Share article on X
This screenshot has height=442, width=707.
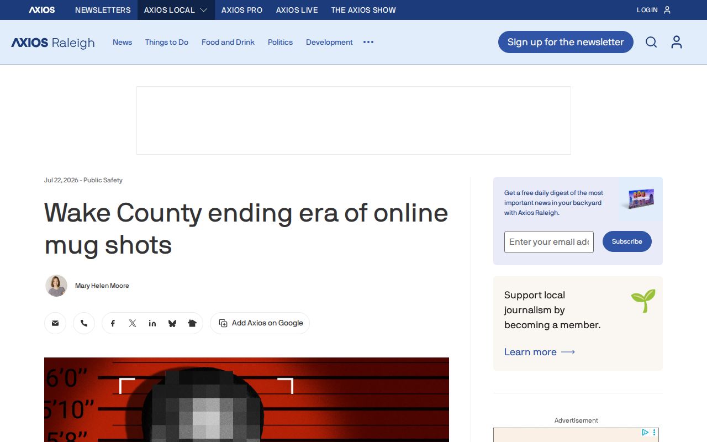(x=133, y=323)
